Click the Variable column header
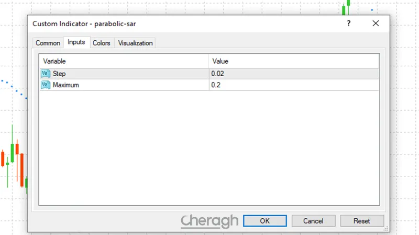This screenshot has width=419, height=235. 124,61
